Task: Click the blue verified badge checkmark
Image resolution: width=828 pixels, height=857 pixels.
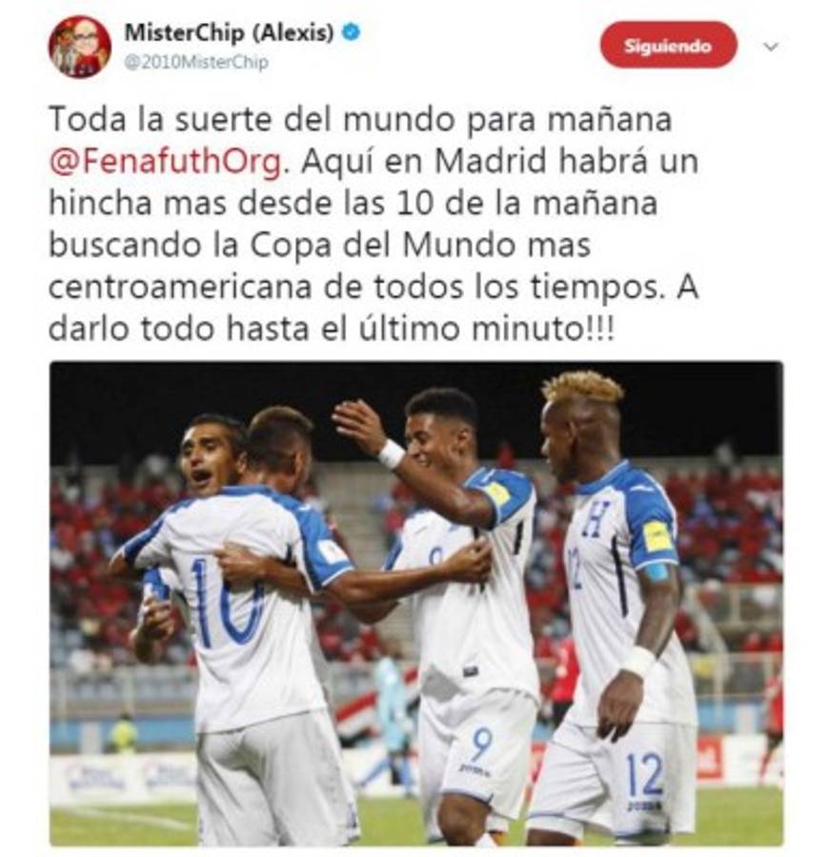Action: coord(351,32)
